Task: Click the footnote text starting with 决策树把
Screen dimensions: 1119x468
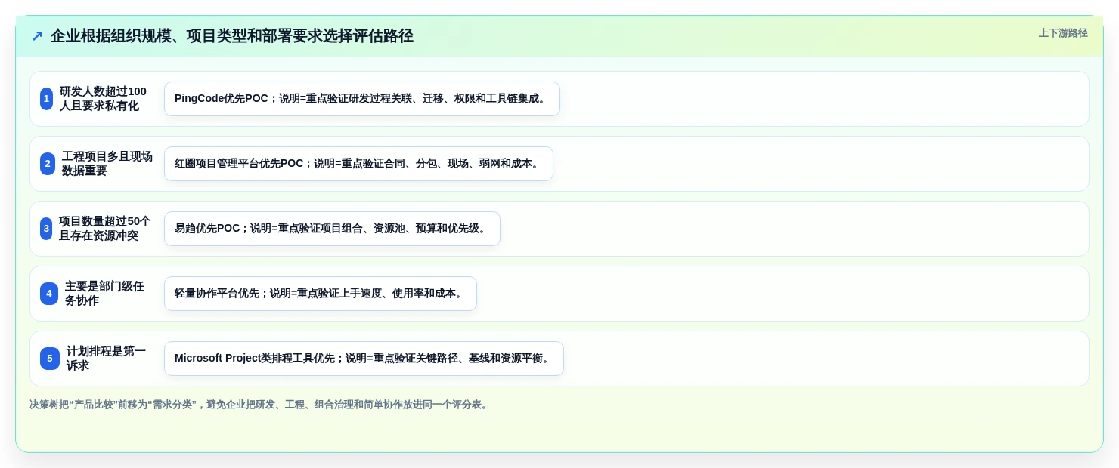Action: (260, 405)
